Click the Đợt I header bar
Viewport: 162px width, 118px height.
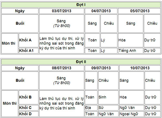point(81,5)
